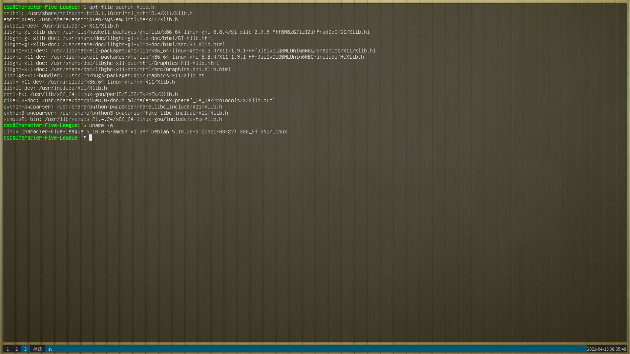Image resolution: width=630 pixels, height=354 pixels.
Task: Click the st window title in bar
Action: [50, 349]
